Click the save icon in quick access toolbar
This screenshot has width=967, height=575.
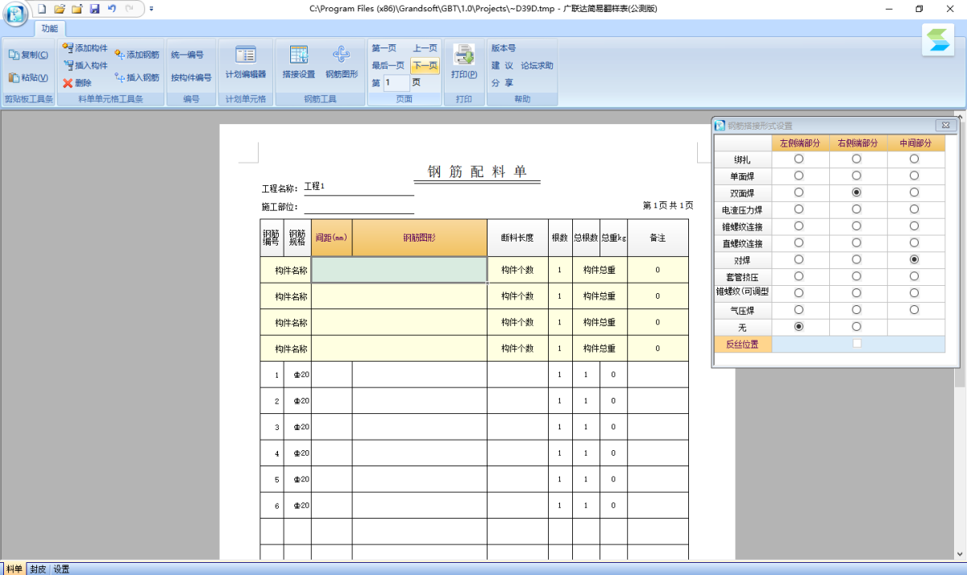(x=94, y=8)
